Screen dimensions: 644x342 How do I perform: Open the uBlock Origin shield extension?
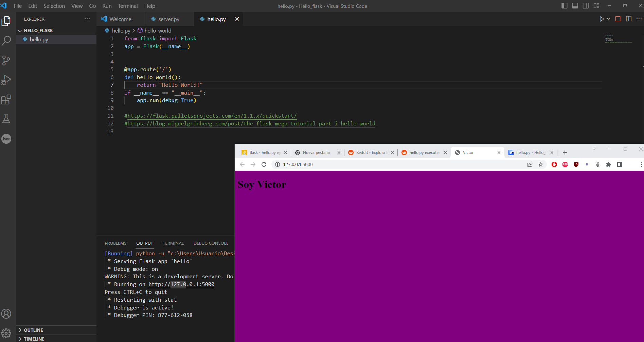576,164
